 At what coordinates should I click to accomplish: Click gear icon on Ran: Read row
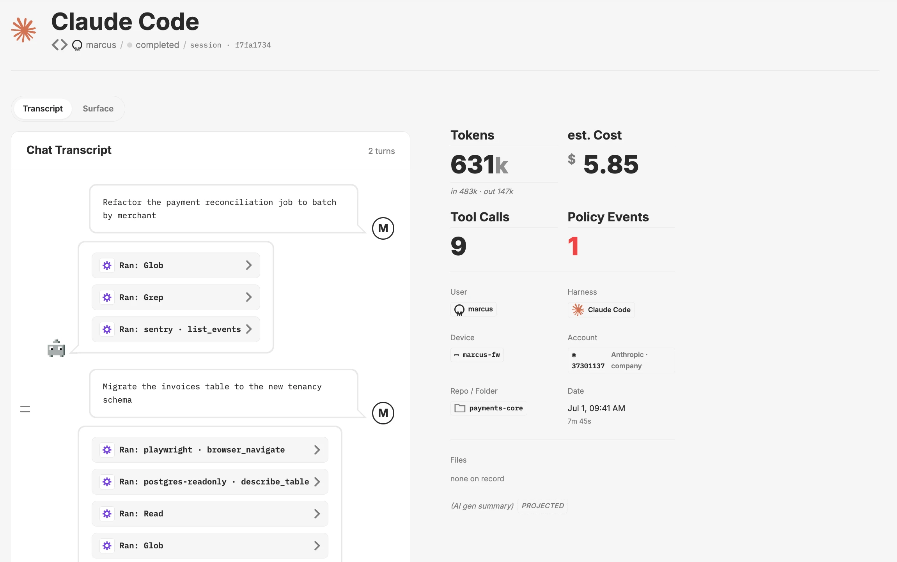[x=107, y=514]
